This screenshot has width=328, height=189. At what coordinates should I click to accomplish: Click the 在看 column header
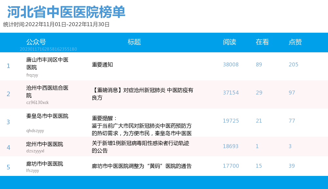[x=262, y=42]
